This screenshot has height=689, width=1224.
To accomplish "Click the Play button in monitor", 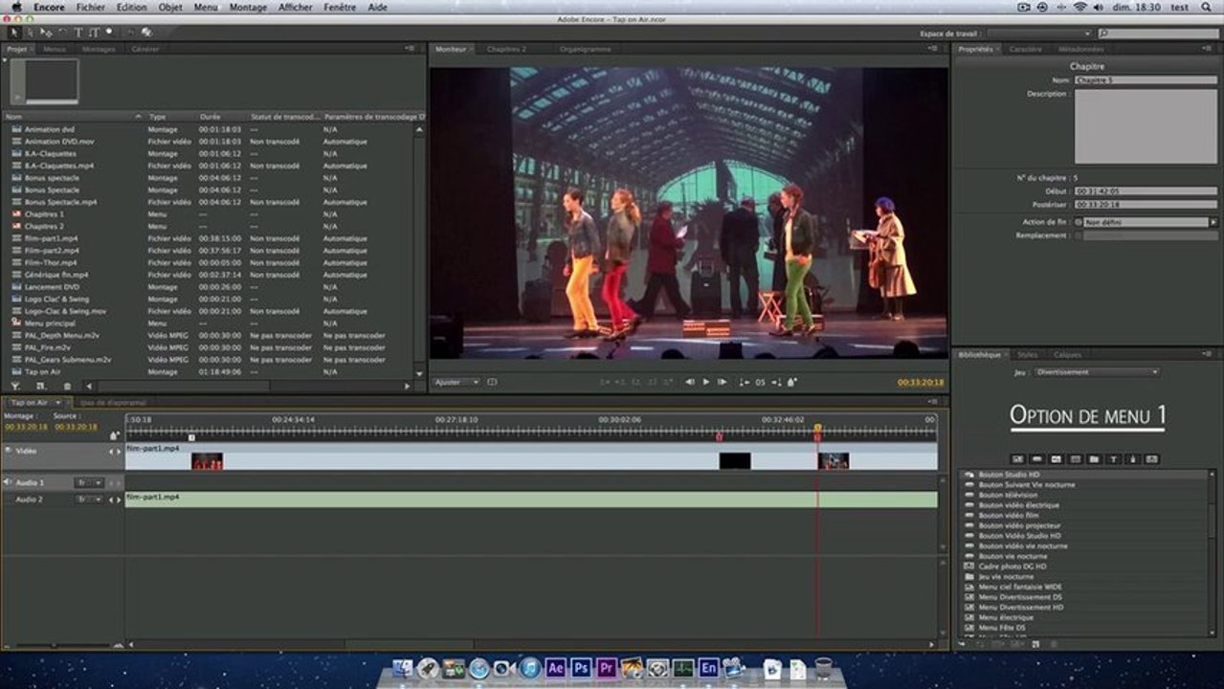I will [x=706, y=382].
